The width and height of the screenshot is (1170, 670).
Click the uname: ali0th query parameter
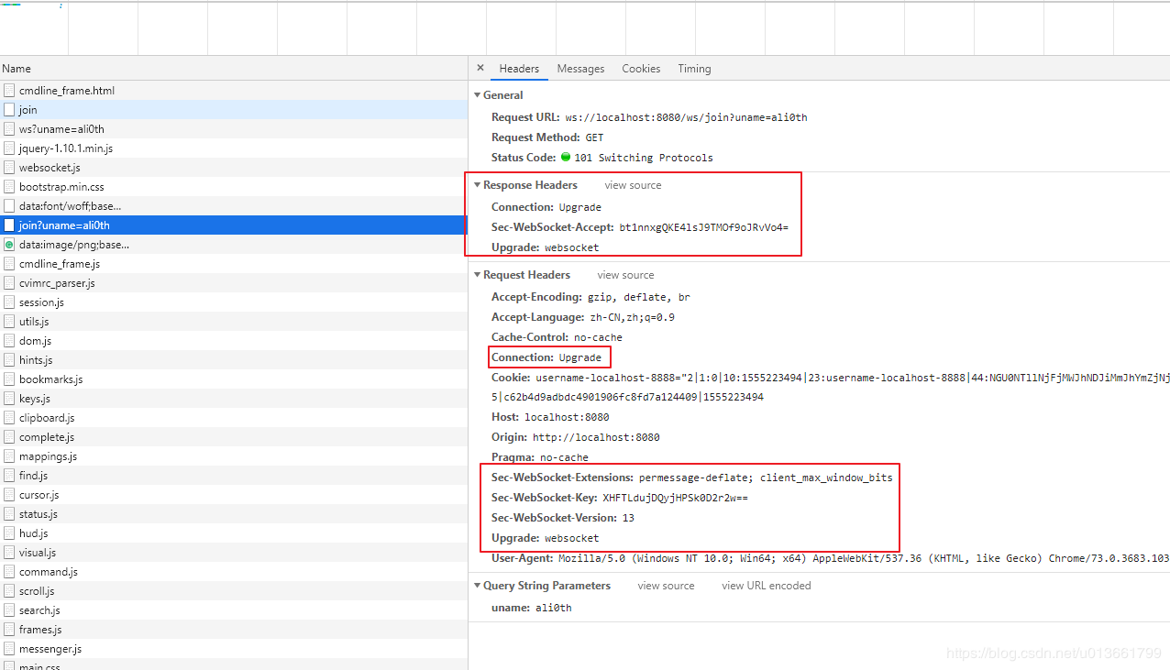coord(532,608)
